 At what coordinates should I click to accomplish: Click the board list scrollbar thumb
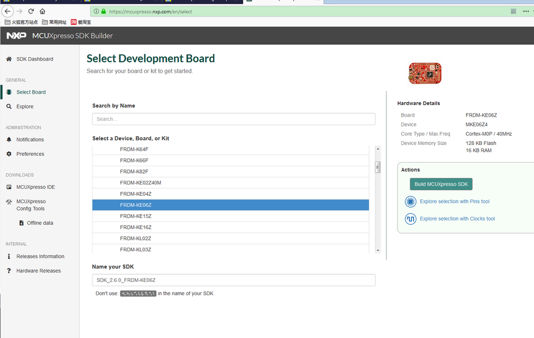click(378, 167)
